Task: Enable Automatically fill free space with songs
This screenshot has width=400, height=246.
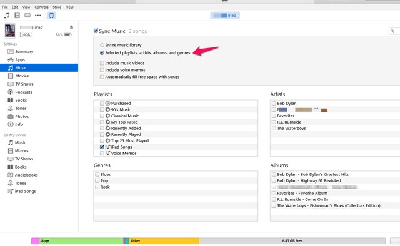Action: [x=102, y=77]
